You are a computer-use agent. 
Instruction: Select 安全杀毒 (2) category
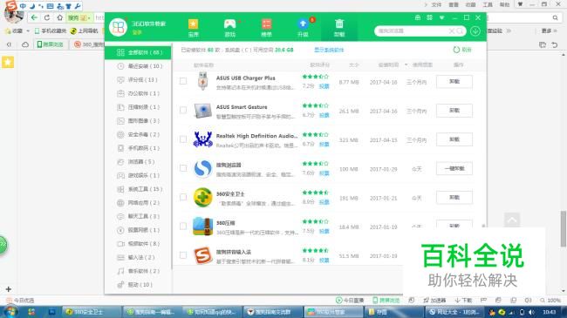coord(138,134)
